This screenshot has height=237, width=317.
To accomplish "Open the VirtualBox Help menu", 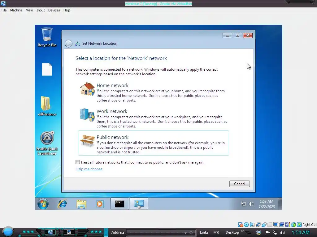I will pyautogui.click(x=67, y=10).
